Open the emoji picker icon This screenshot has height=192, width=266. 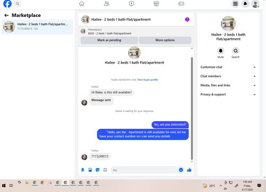181,170
